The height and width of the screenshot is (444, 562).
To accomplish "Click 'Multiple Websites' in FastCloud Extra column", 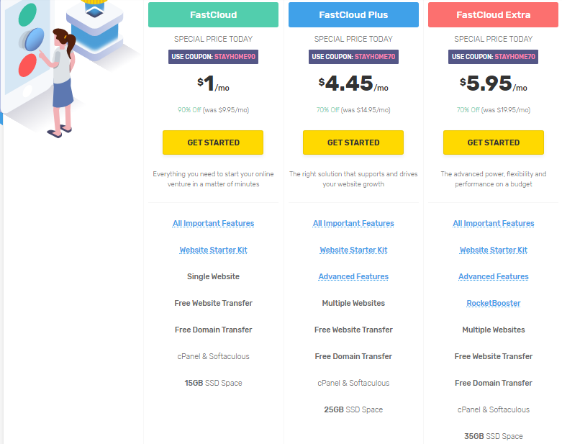I will tap(494, 330).
